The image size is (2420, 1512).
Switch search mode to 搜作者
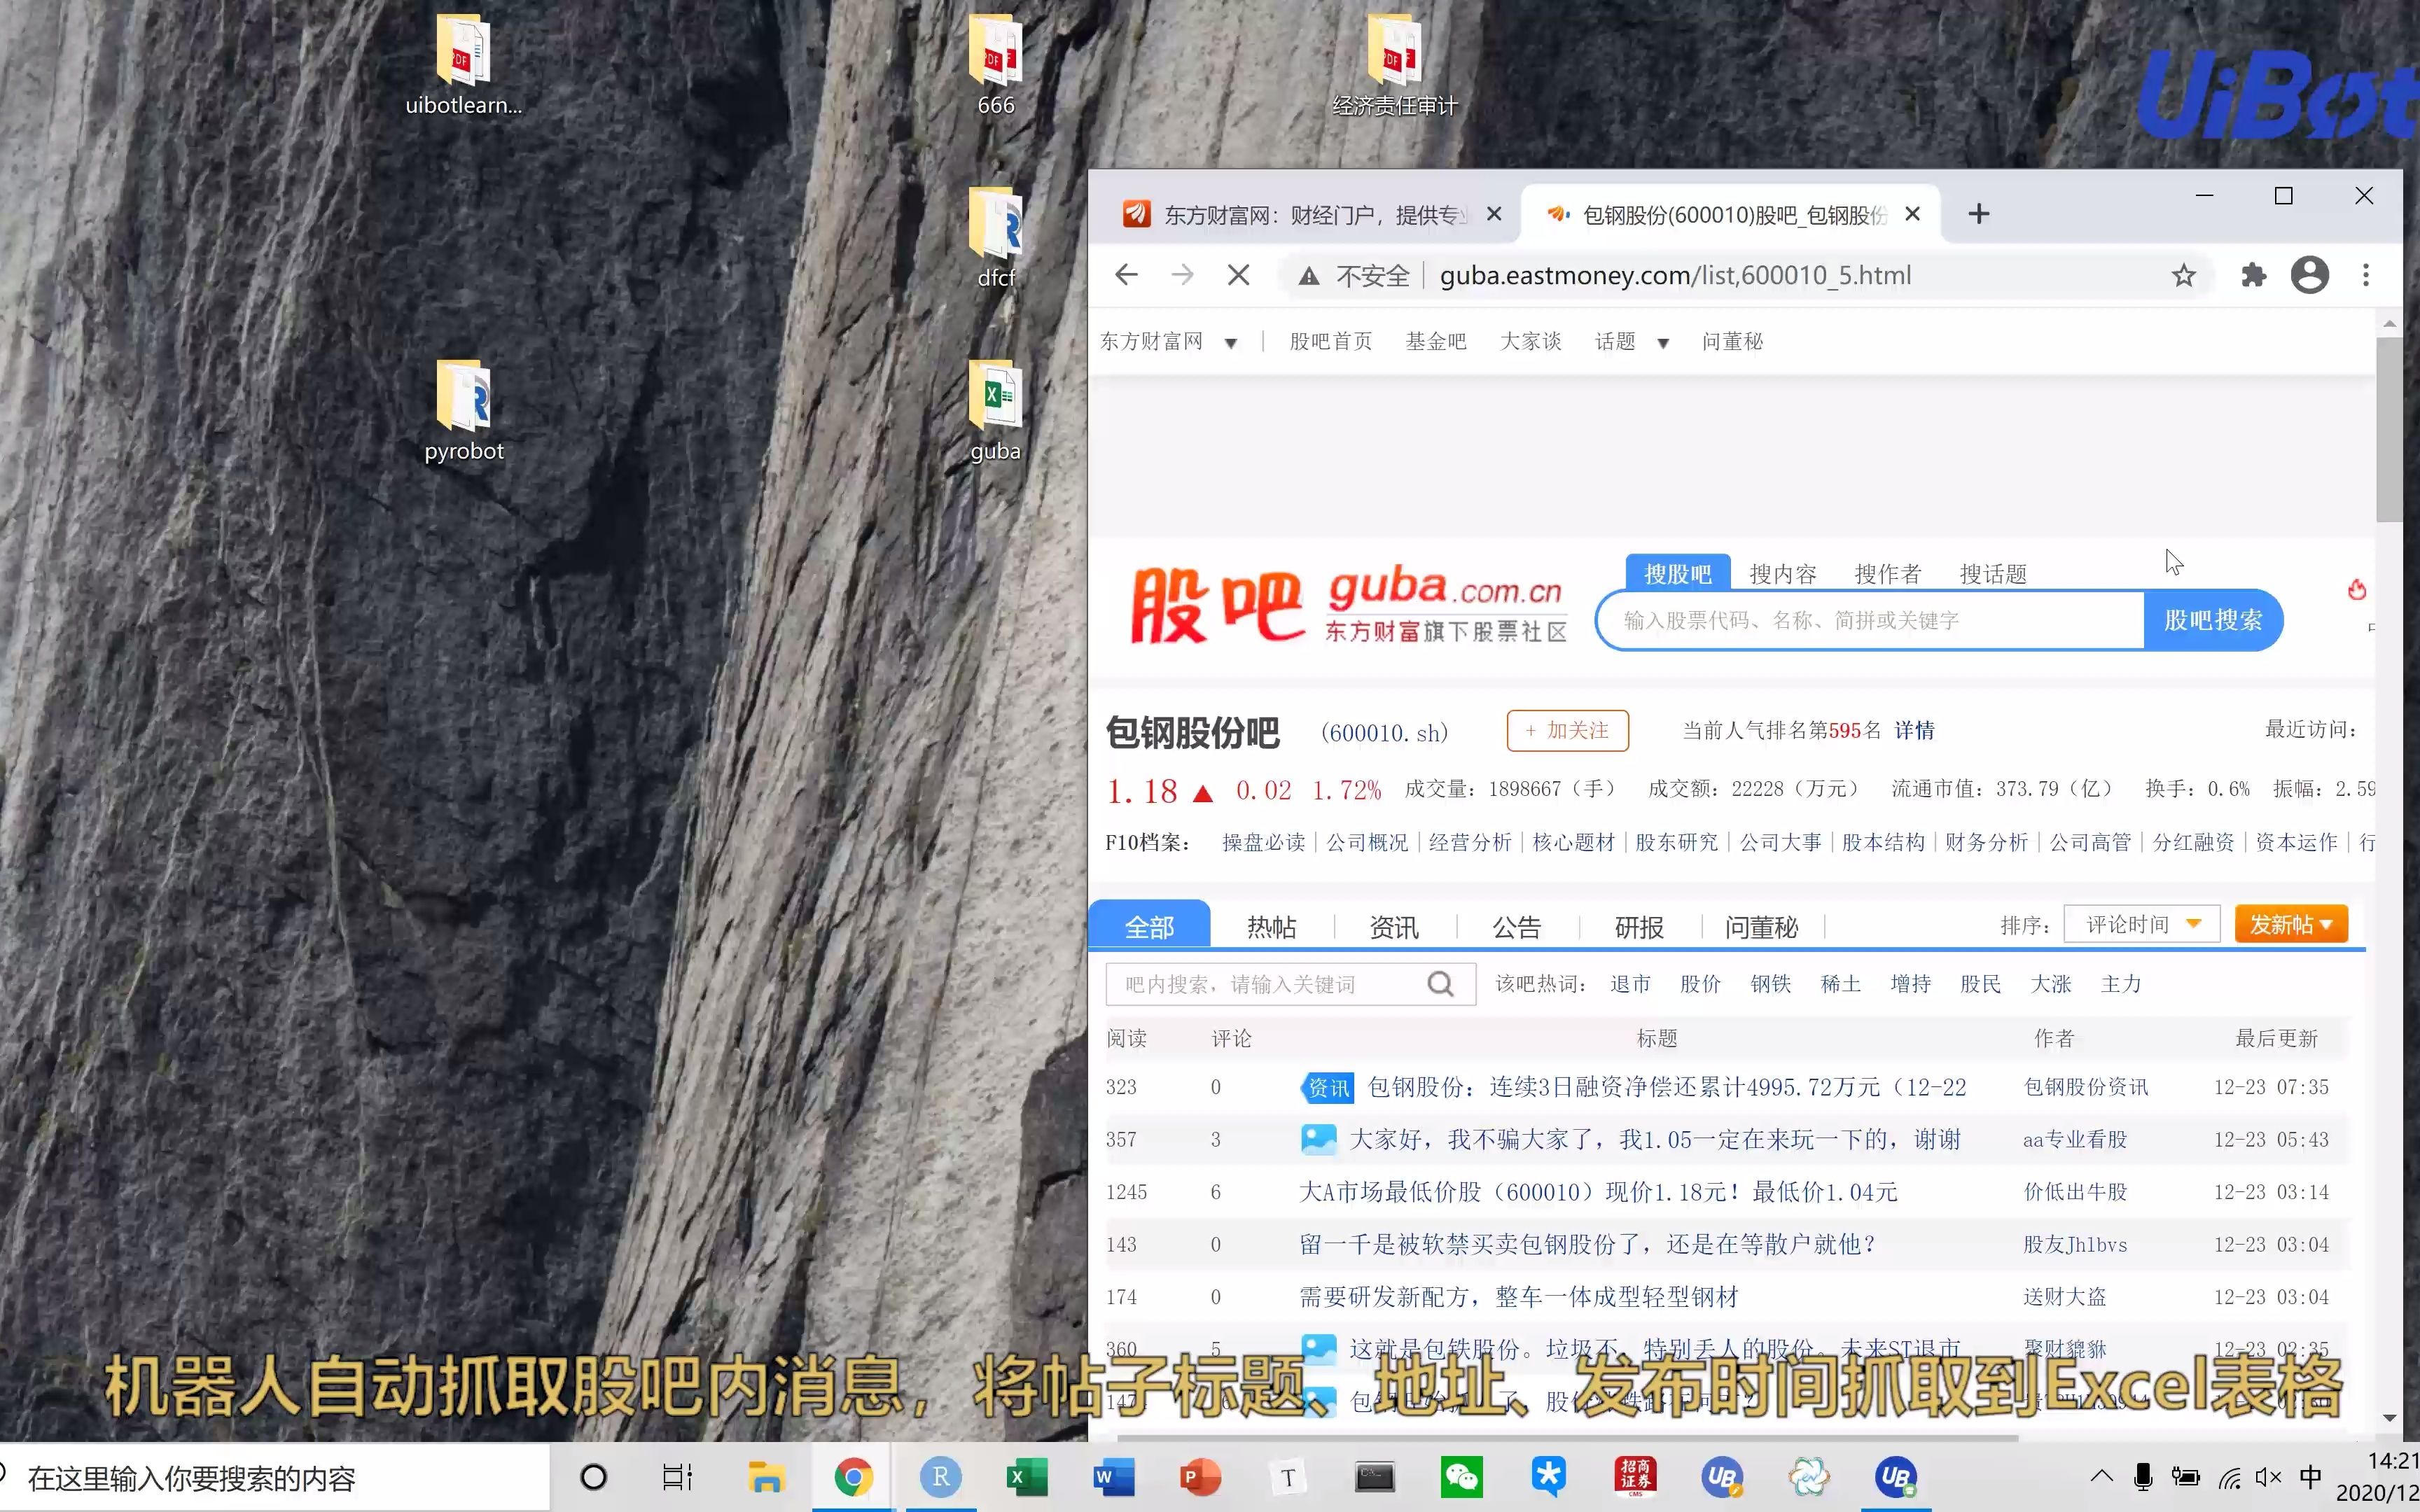click(x=1888, y=574)
